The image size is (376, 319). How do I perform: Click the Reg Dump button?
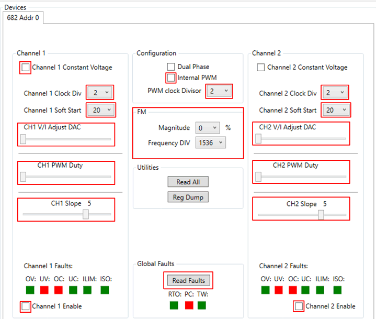(188, 197)
